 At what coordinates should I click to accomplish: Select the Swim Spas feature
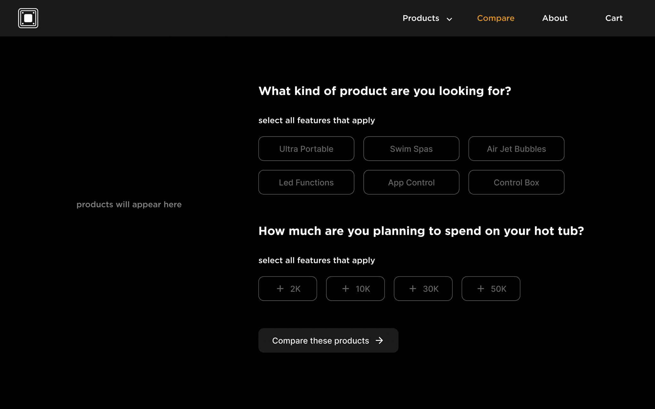pos(411,149)
